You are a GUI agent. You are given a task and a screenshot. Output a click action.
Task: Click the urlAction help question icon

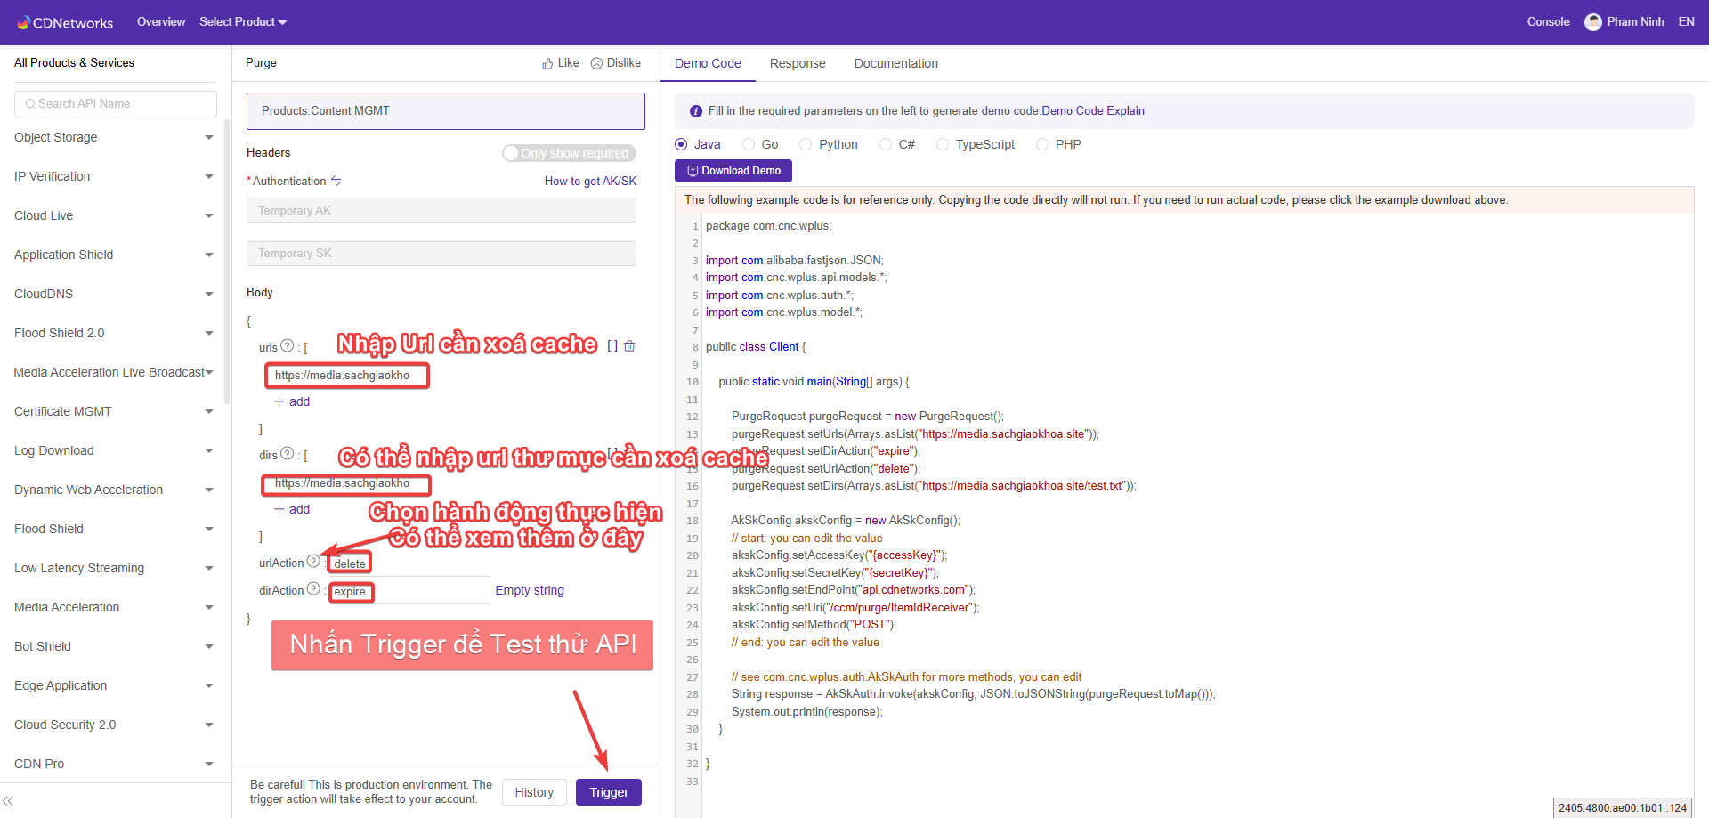313,562
